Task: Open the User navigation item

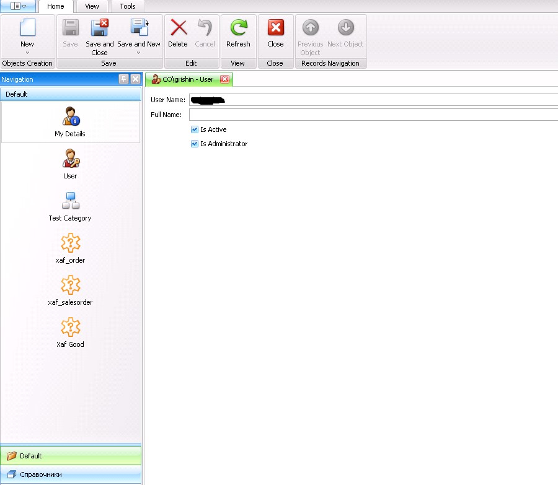Action: tap(71, 164)
